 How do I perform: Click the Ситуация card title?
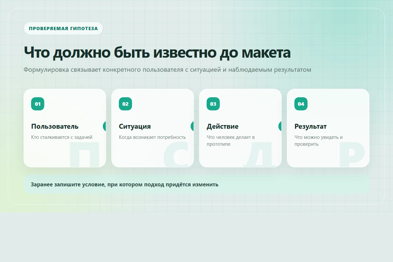click(x=135, y=126)
